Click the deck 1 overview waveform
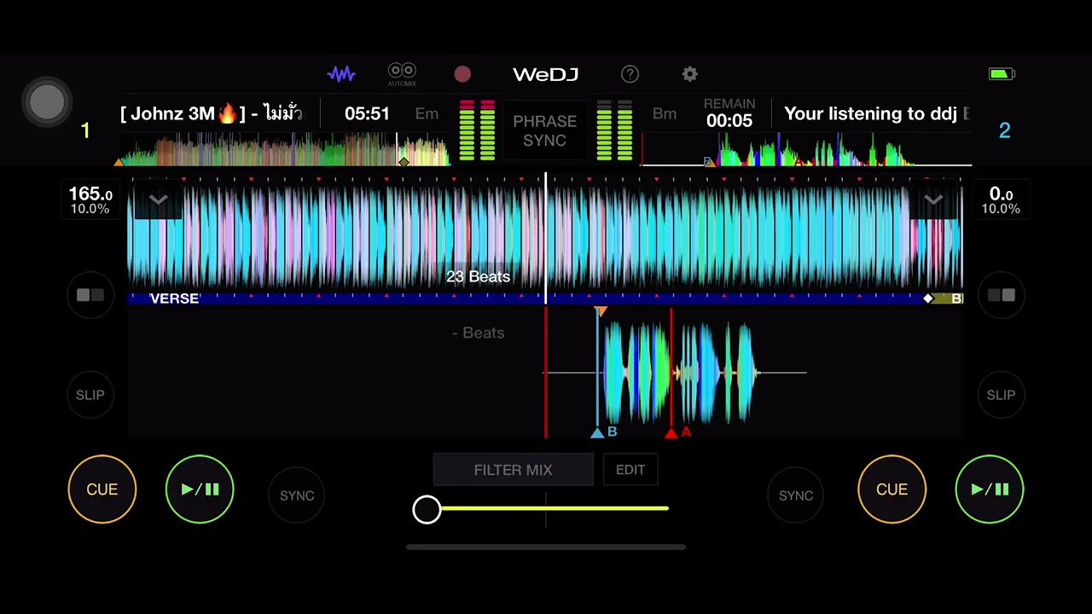The height and width of the screenshot is (614, 1092). [283, 150]
